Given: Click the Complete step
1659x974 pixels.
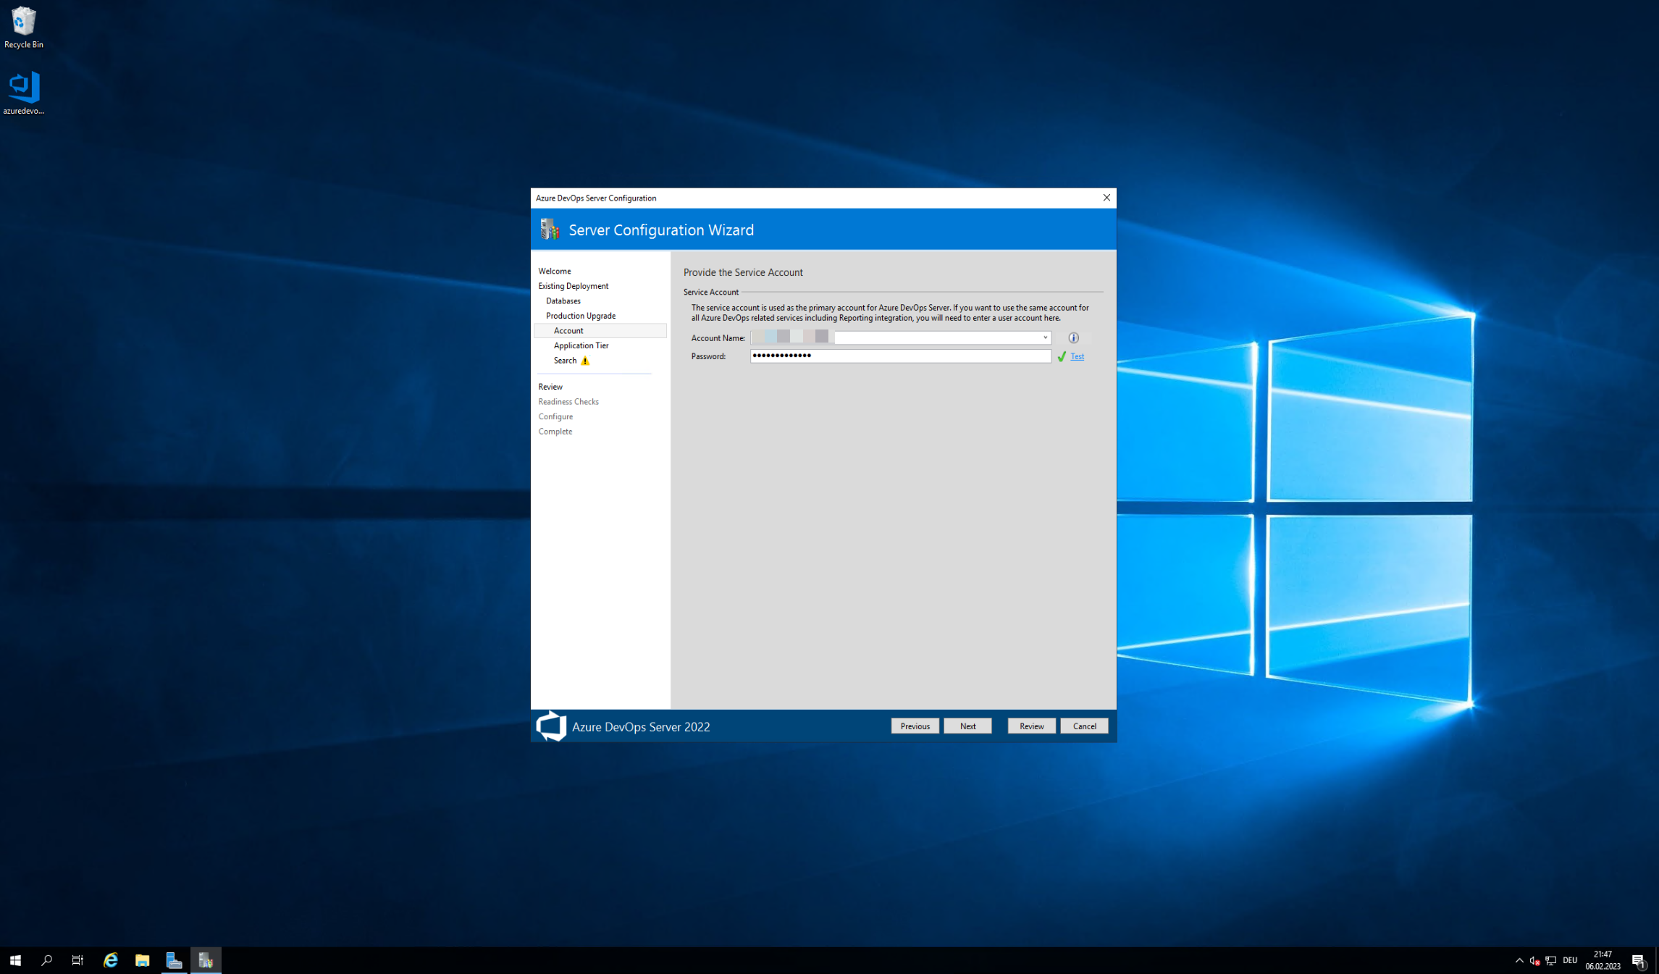Looking at the screenshot, I should pyautogui.click(x=555, y=432).
